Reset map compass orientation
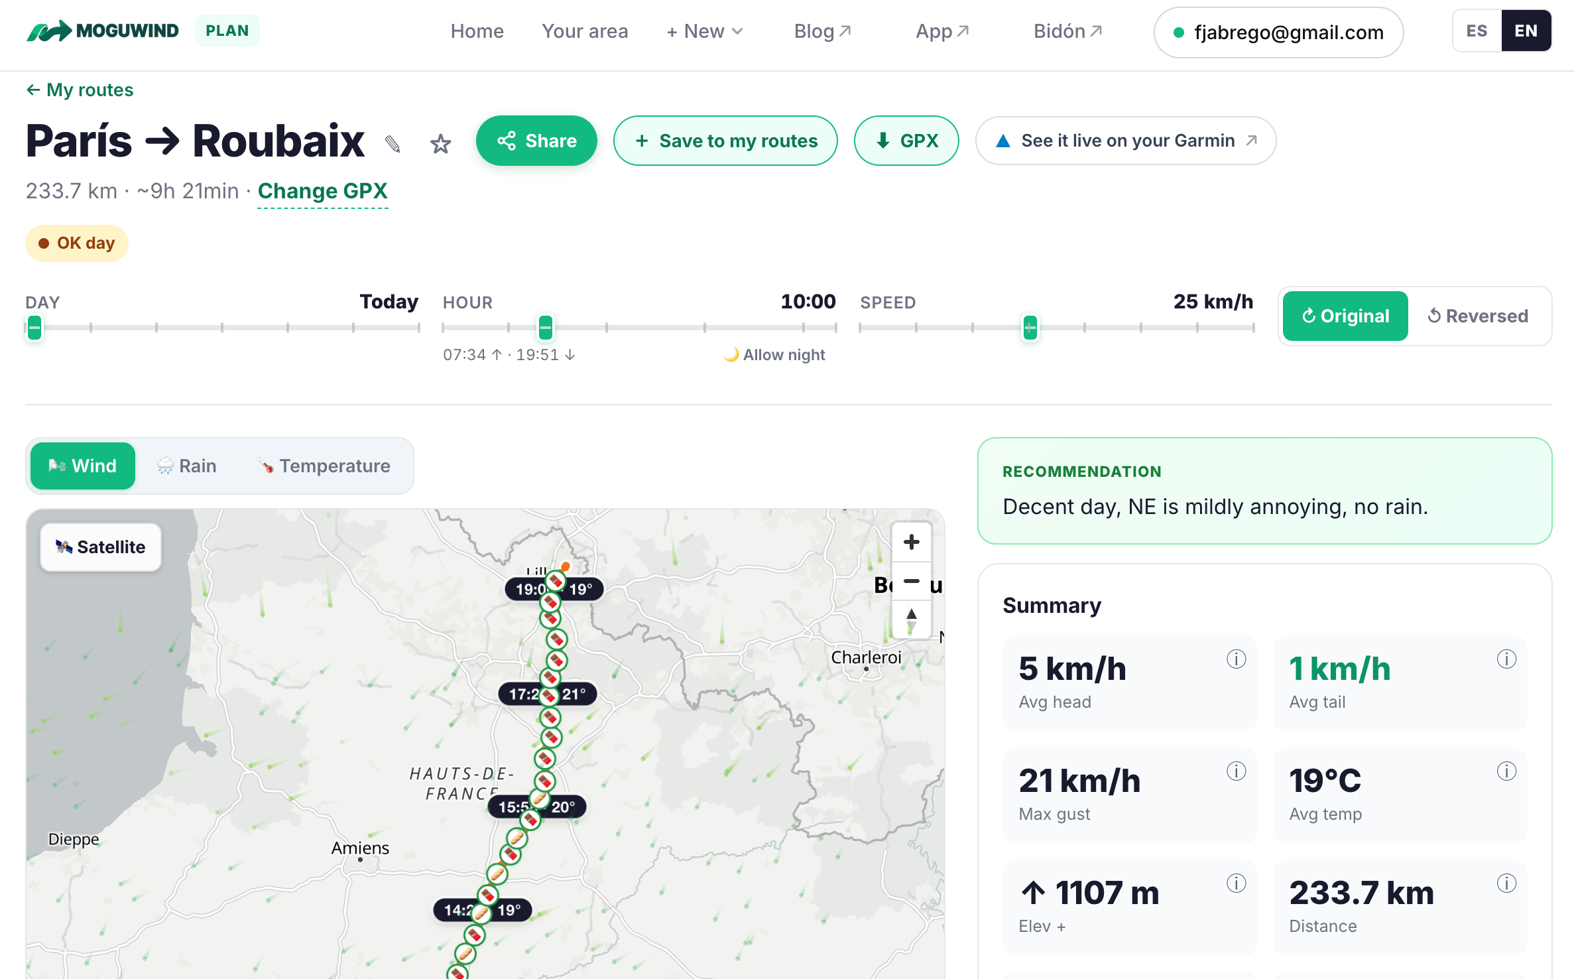1574x979 pixels. 912,620
